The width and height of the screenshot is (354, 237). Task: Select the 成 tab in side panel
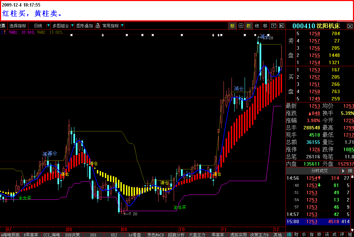(334, 235)
